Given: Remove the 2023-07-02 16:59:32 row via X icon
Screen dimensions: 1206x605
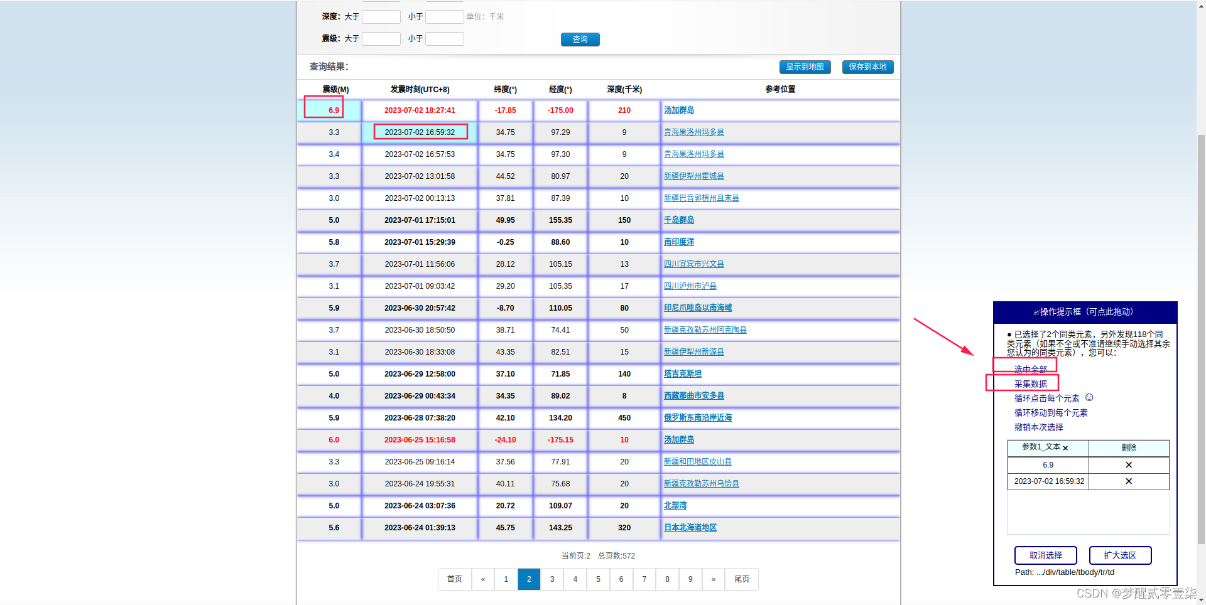Looking at the screenshot, I should (x=1129, y=481).
